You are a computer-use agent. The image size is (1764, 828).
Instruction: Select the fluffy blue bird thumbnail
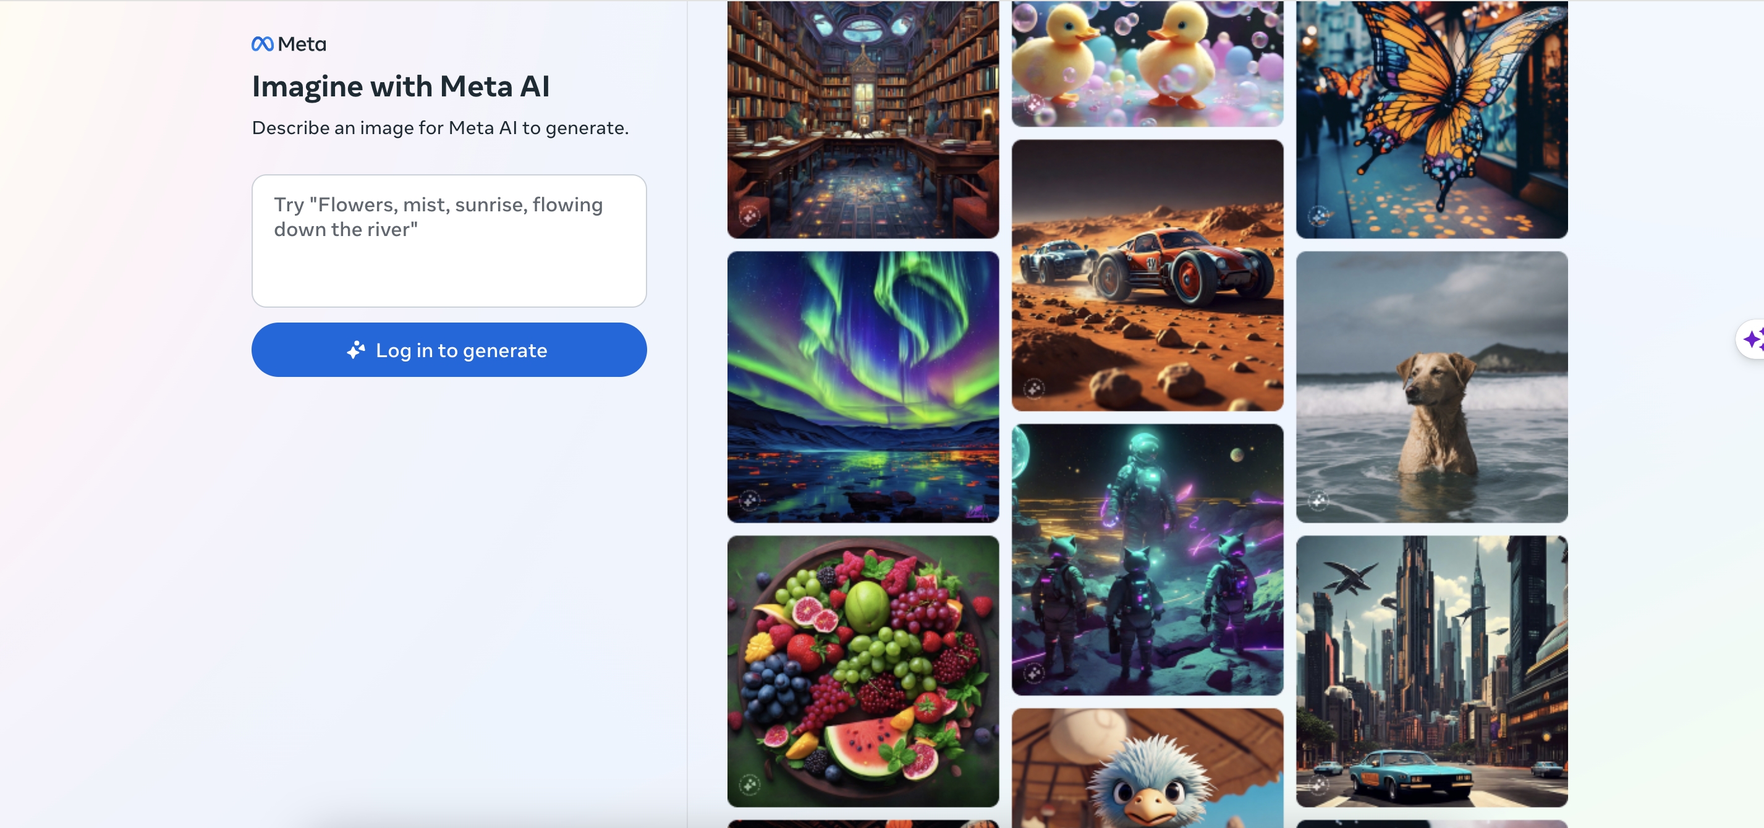tap(1148, 769)
